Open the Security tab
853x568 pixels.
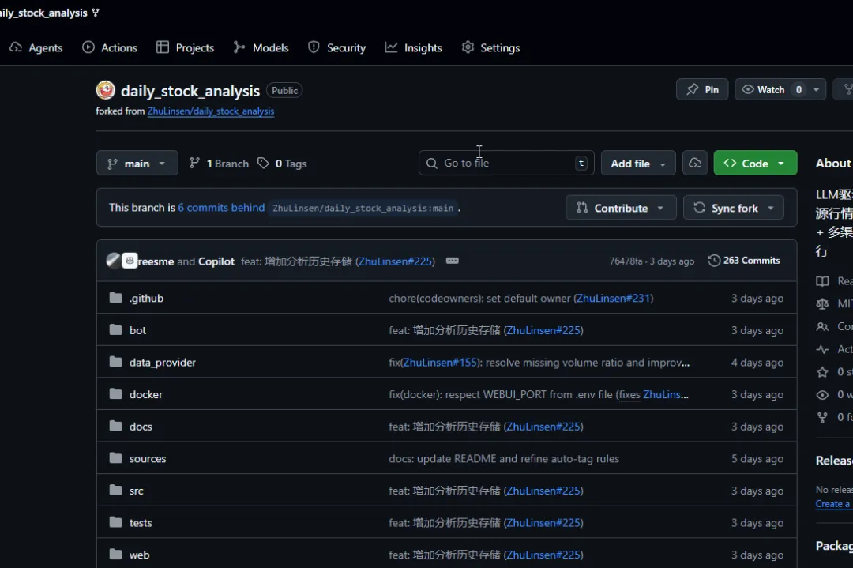(x=336, y=48)
